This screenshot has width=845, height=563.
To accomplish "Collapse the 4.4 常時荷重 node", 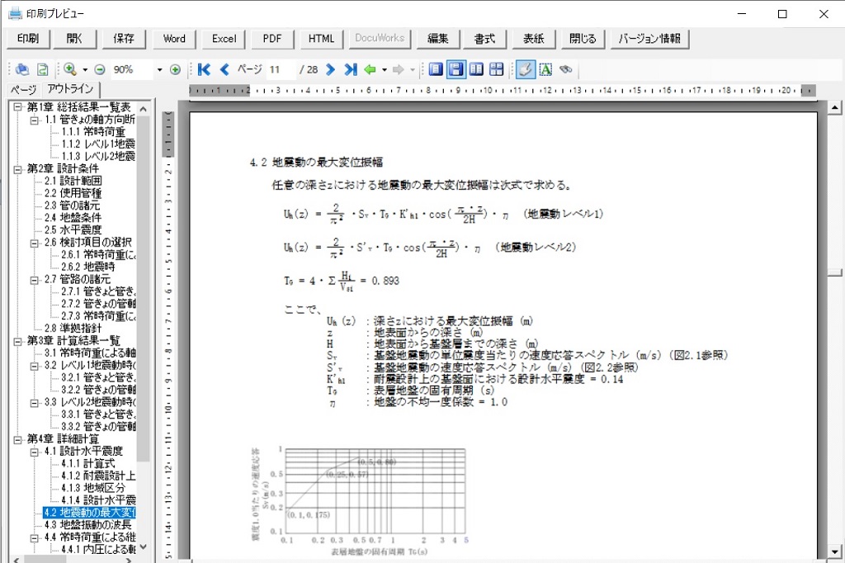I will pos(35,537).
